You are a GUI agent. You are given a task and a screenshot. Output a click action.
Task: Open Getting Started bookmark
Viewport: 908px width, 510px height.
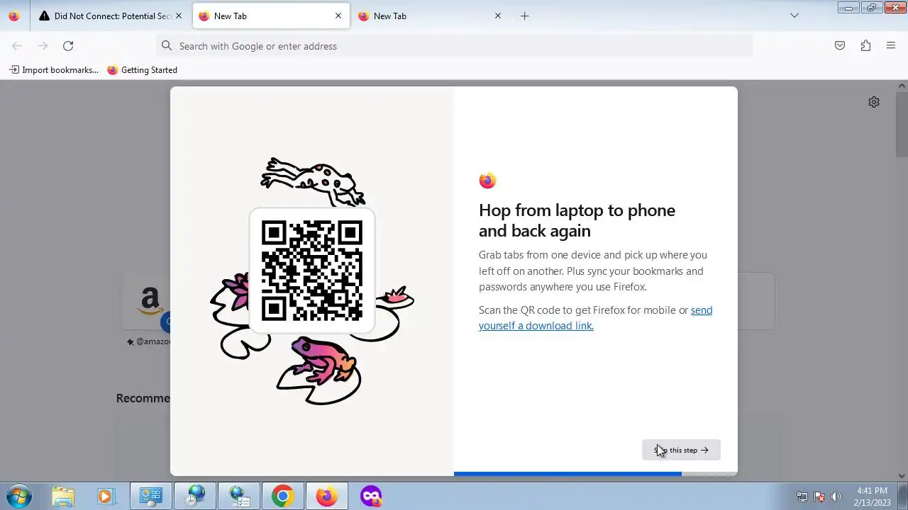(142, 70)
